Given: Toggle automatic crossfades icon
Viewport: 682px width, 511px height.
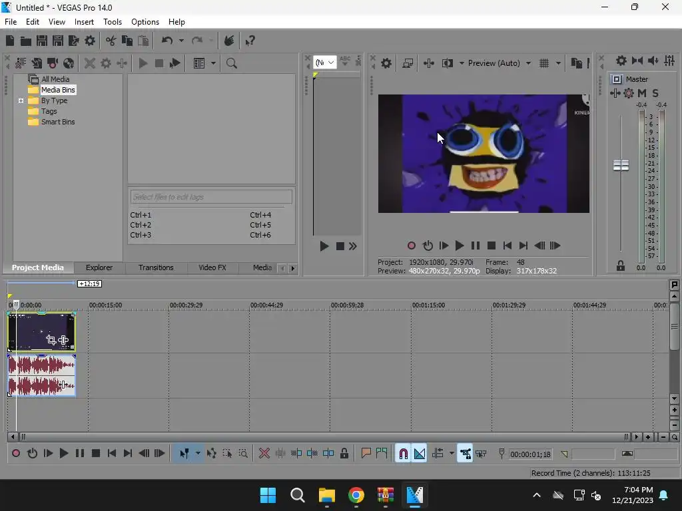Looking at the screenshot, I should [420, 454].
